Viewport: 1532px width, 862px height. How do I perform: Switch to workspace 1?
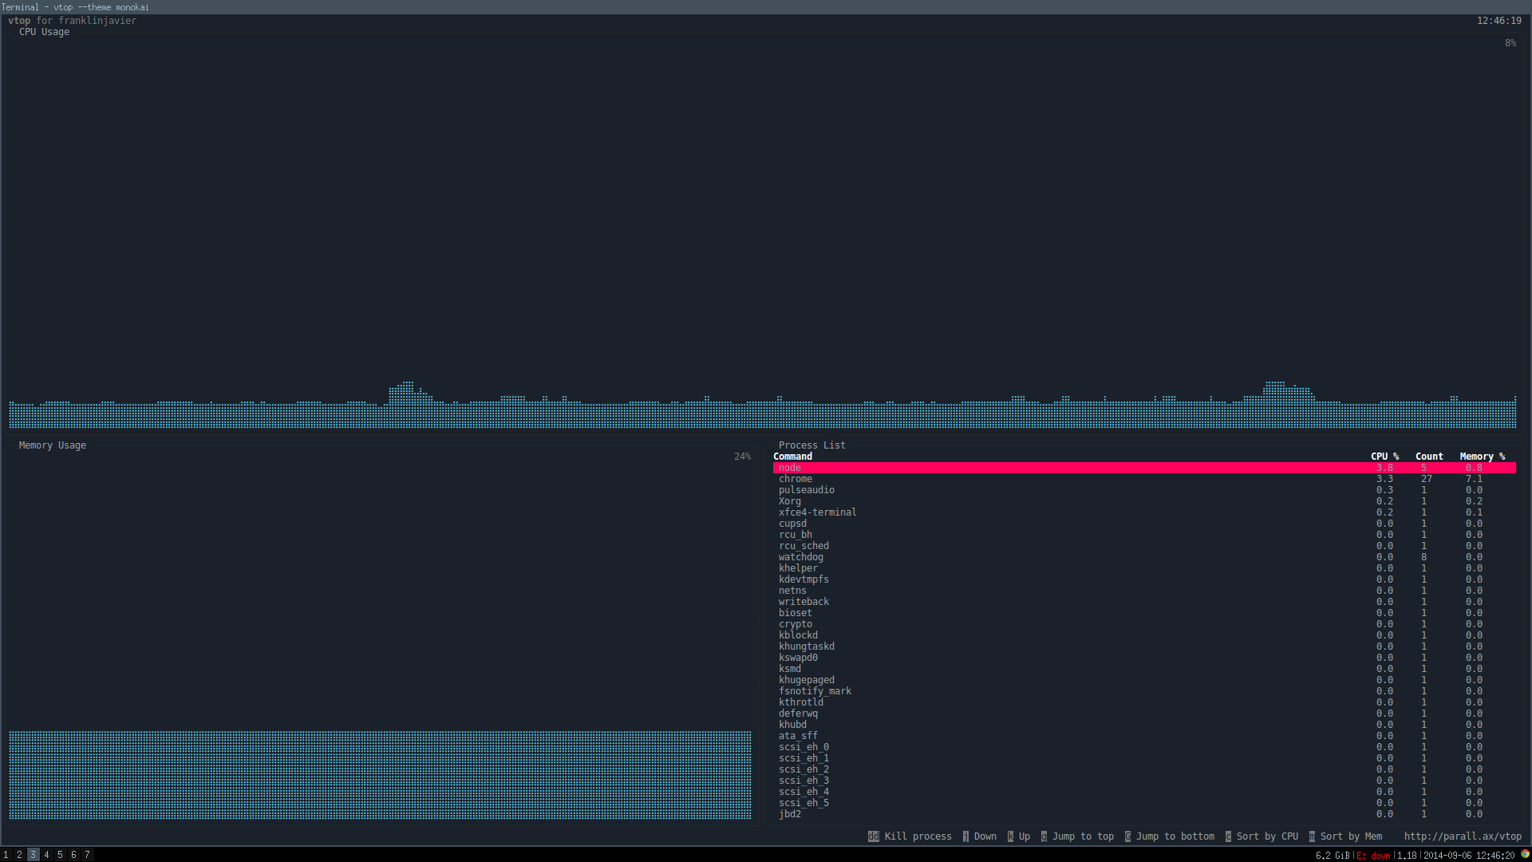[6, 855]
